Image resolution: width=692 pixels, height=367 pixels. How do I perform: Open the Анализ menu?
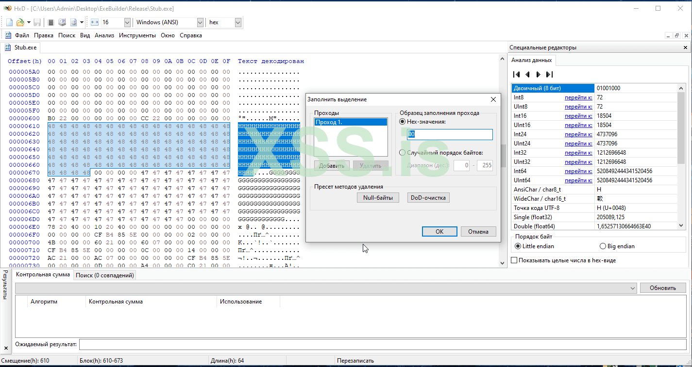(x=104, y=35)
